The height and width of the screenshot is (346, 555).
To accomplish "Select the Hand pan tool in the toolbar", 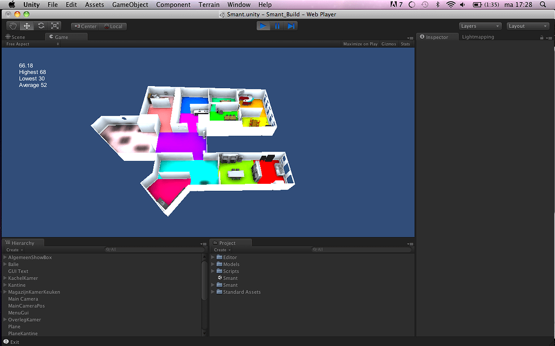I will [x=12, y=25].
